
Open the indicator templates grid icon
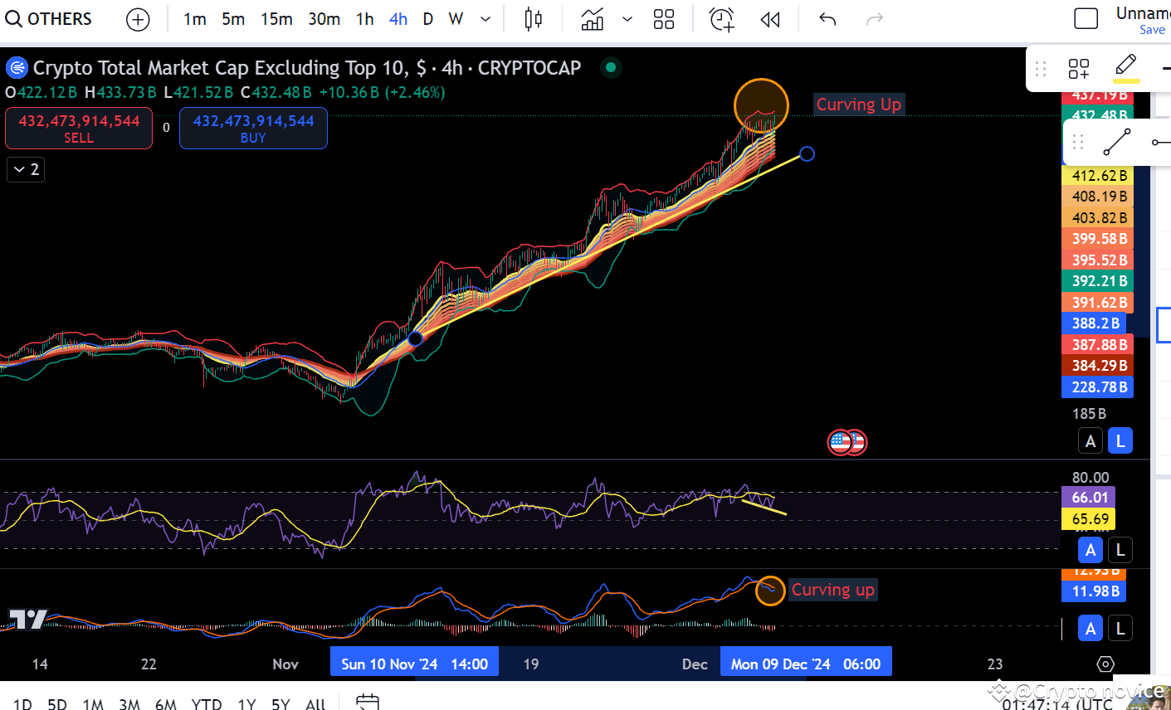point(664,20)
